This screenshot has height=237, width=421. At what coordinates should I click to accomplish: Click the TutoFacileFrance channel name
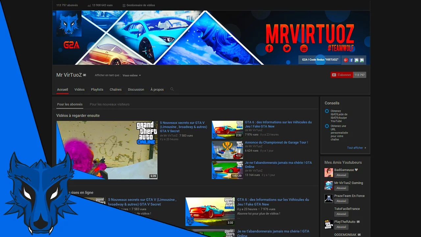(x=347, y=209)
